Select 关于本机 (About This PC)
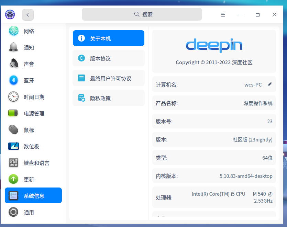This screenshot has width=287, height=227. (108, 38)
